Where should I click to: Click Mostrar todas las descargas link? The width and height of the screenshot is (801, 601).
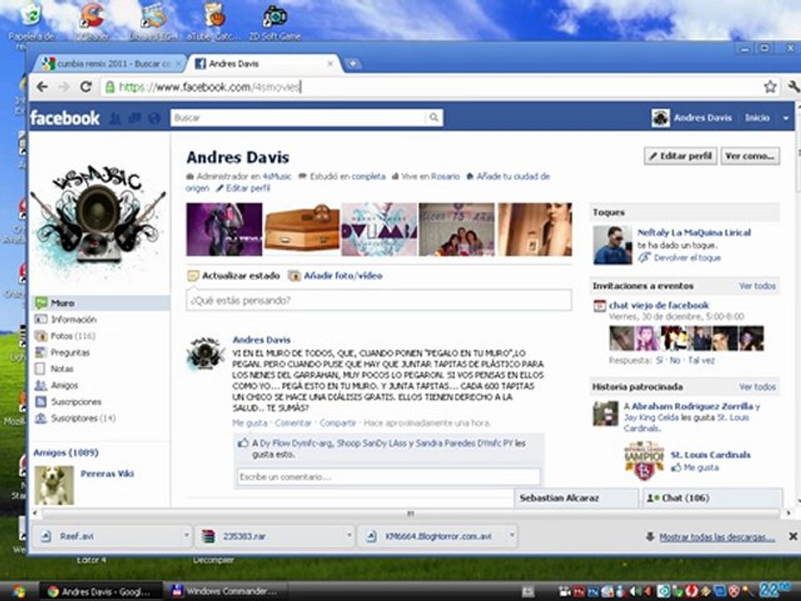[717, 537]
